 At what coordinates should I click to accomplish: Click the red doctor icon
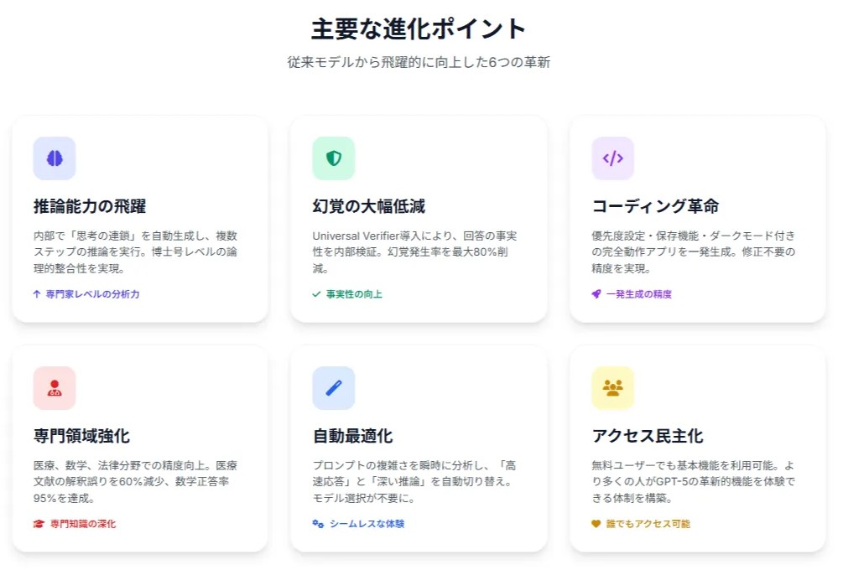click(55, 388)
